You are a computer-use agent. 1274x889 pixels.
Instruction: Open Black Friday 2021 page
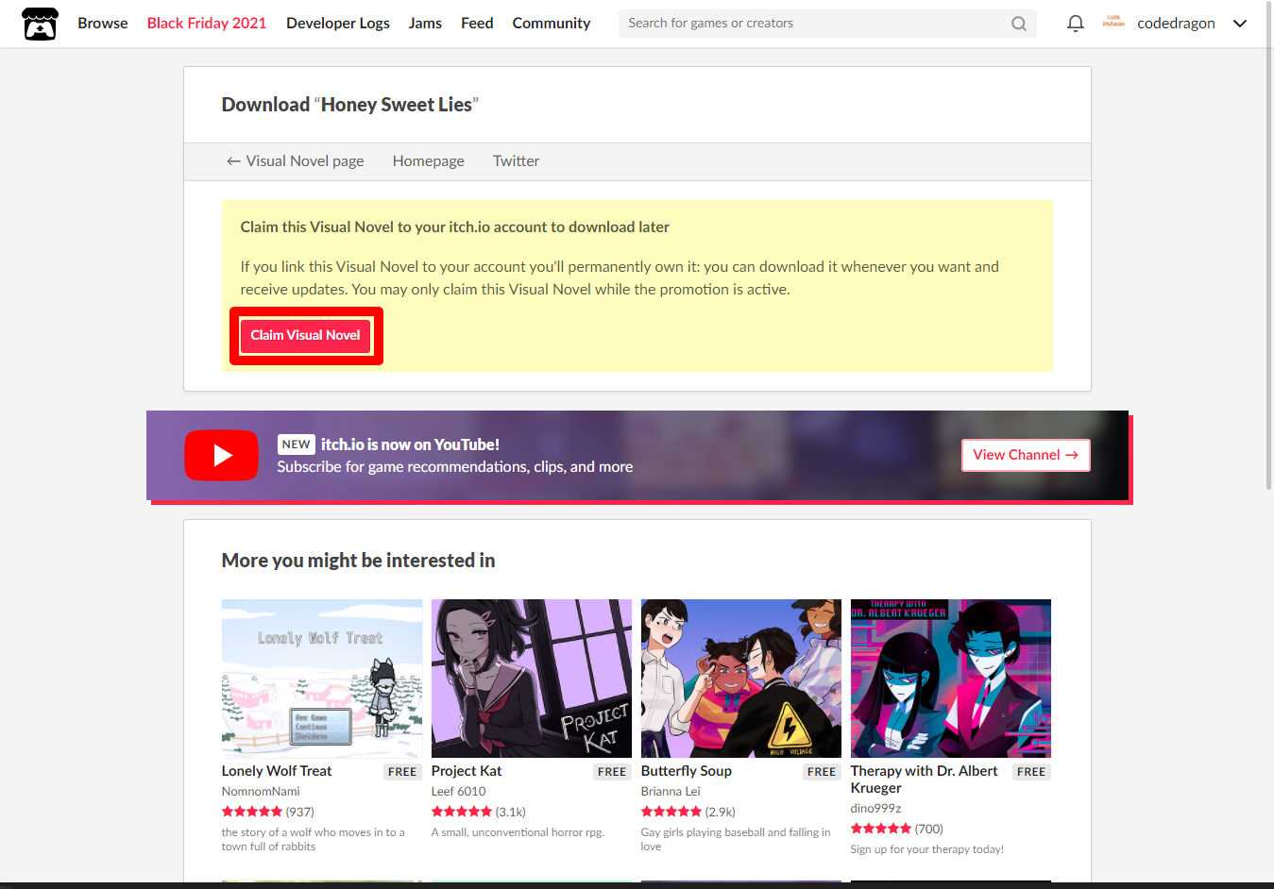[207, 23]
